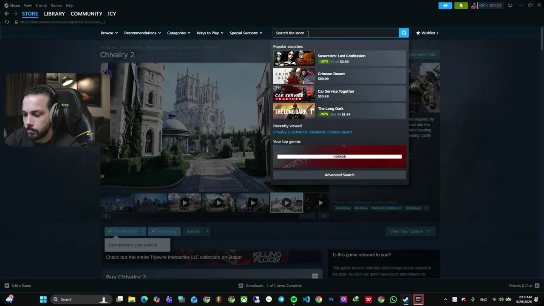Select Car Service Together search result

click(340, 93)
